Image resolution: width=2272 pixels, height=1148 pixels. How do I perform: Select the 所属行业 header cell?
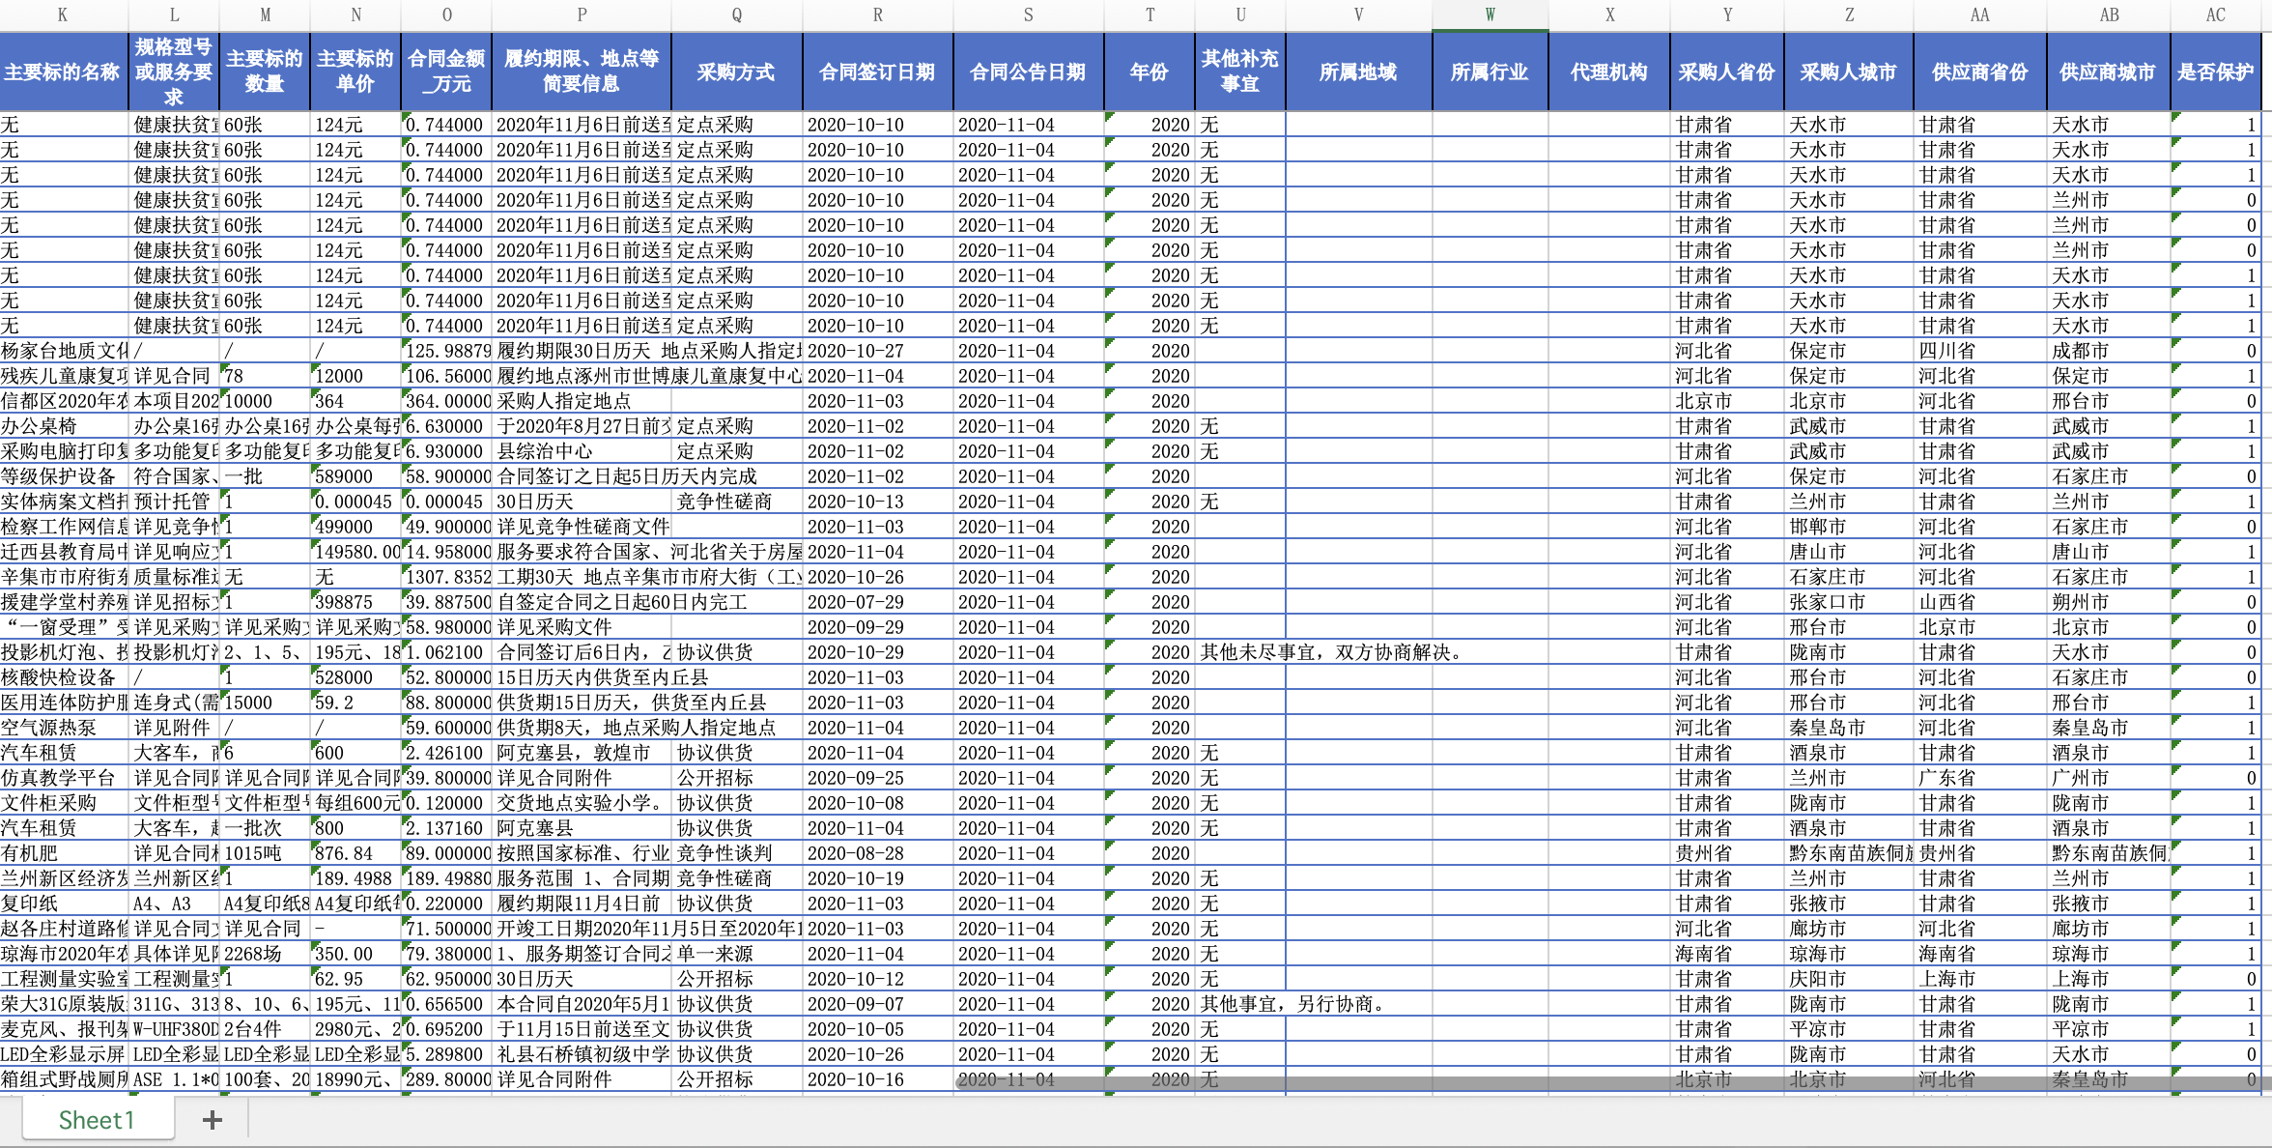[1490, 72]
